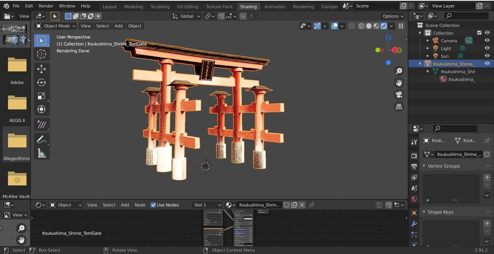Switch to solid viewport shading
494x254 pixels.
369,26
